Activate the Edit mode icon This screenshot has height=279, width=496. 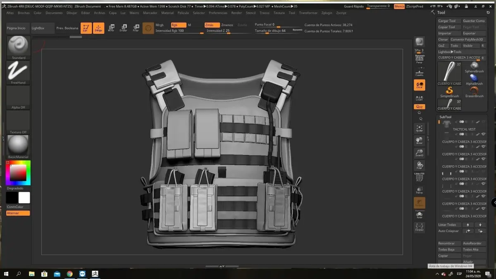(86, 28)
